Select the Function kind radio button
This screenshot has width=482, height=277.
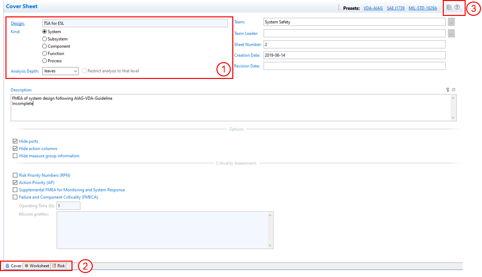[45, 54]
